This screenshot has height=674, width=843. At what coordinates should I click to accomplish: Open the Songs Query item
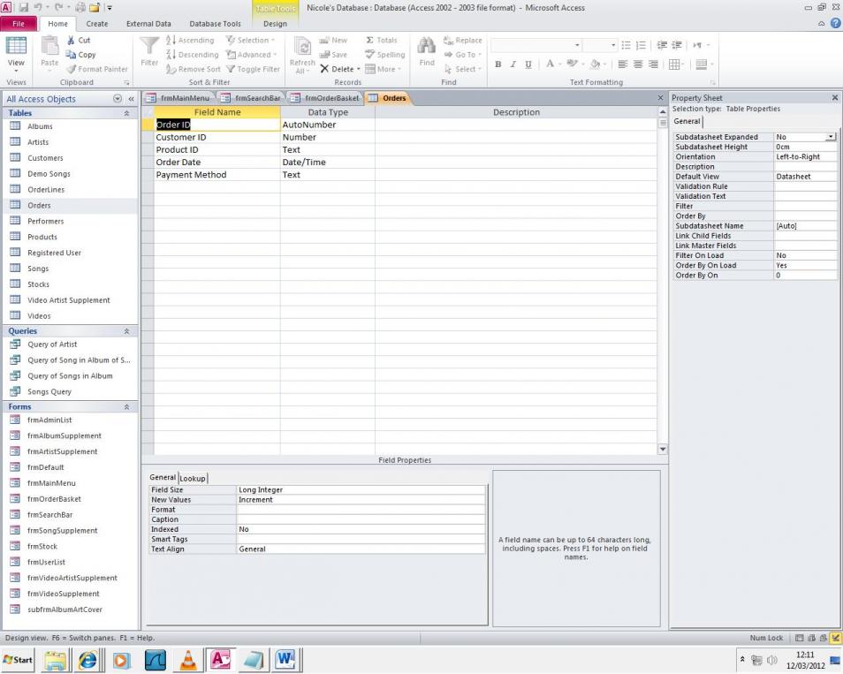tap(49, 392)
